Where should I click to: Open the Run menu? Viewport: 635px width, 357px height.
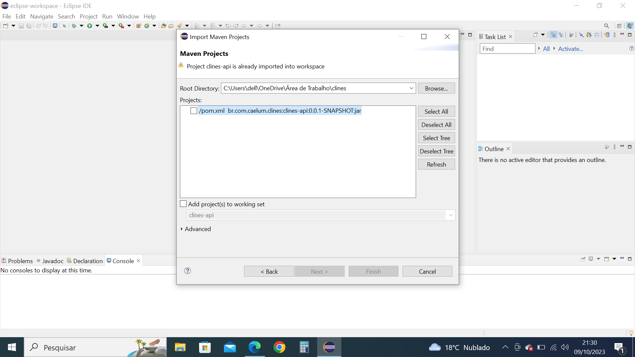(x=107, y=17)
